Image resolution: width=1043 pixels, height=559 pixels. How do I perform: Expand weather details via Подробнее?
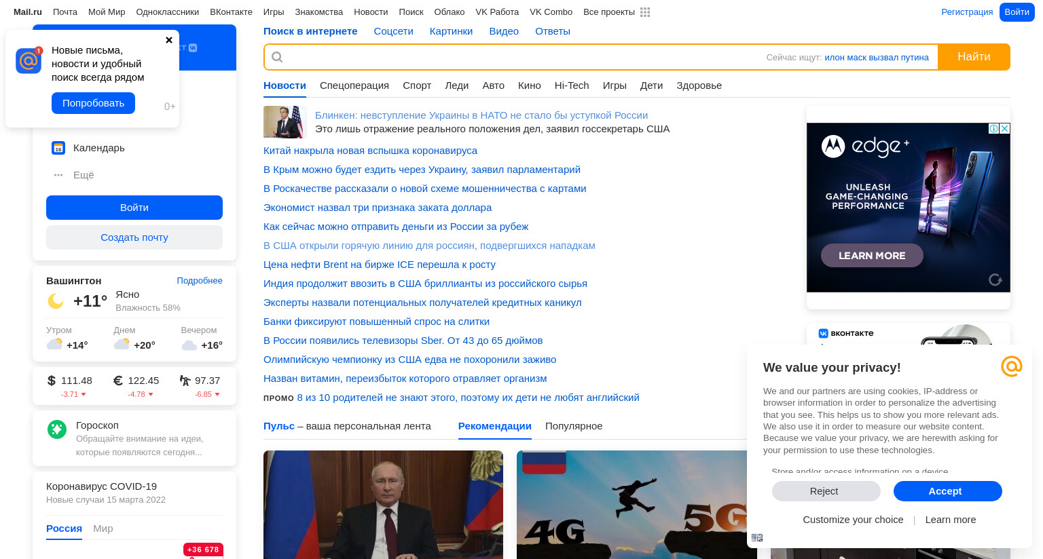pyautogui.click(x=200, y=281)
